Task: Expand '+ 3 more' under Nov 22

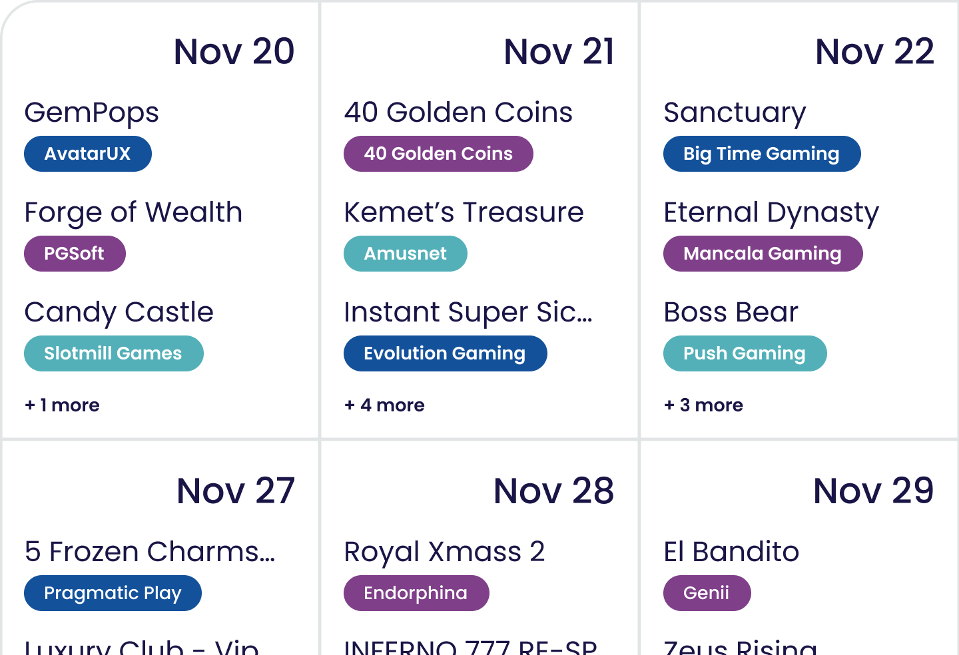Action: pyautogui.click(x=703, y=405)
